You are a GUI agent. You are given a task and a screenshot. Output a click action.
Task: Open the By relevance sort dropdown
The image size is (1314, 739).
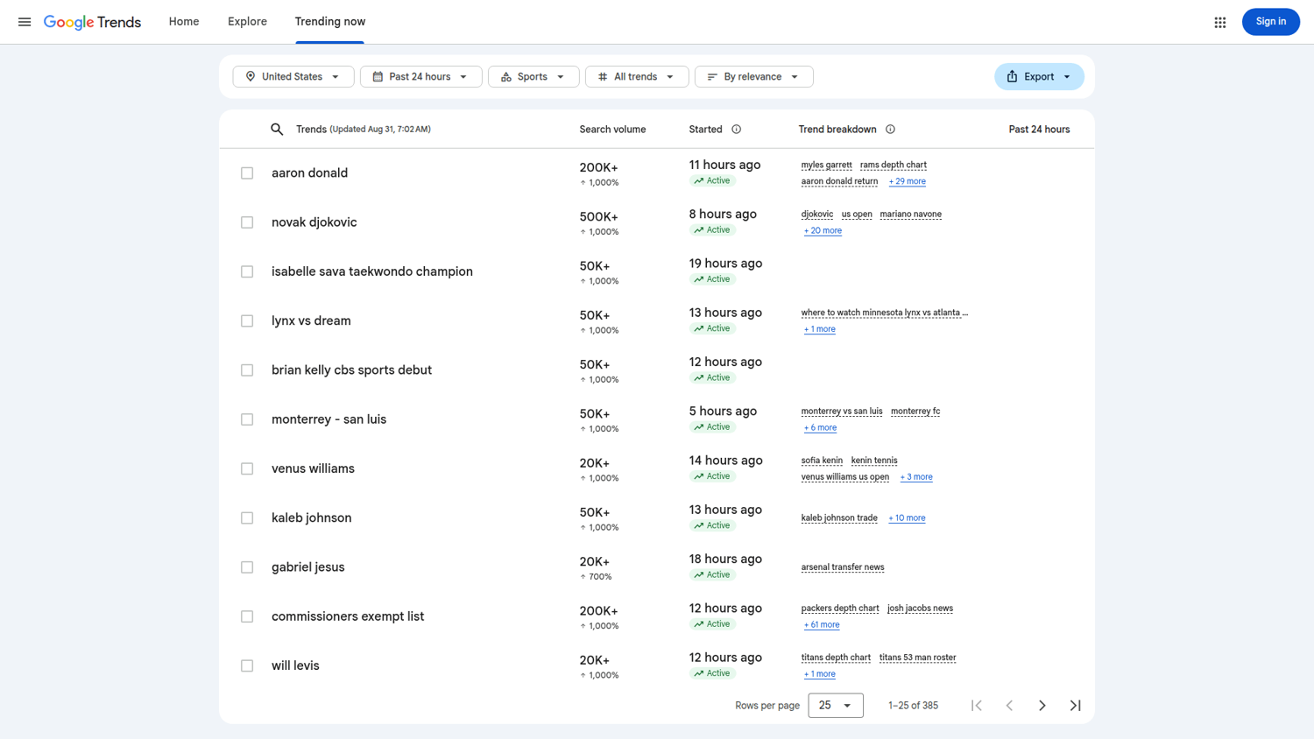coord(753,77)
